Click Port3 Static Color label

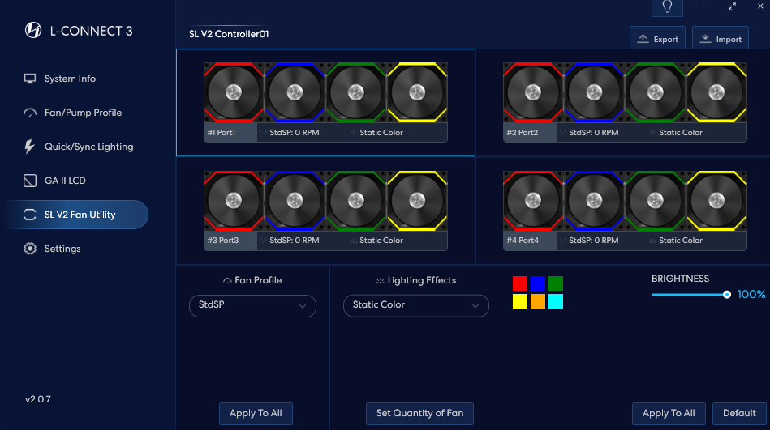pos(381,241)
